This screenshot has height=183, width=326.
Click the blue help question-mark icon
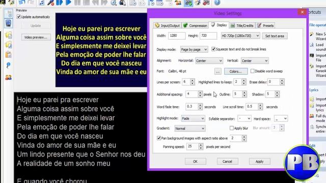click(217, 3)
